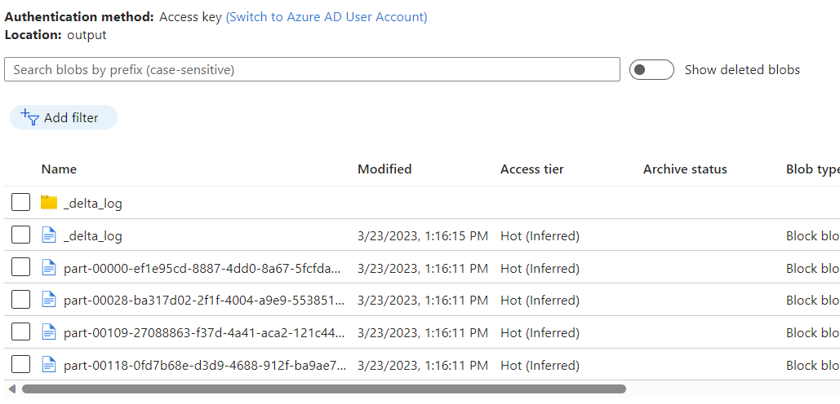
Task: Click the _delta_log blob file icon
Action: [x=49, y=235]
